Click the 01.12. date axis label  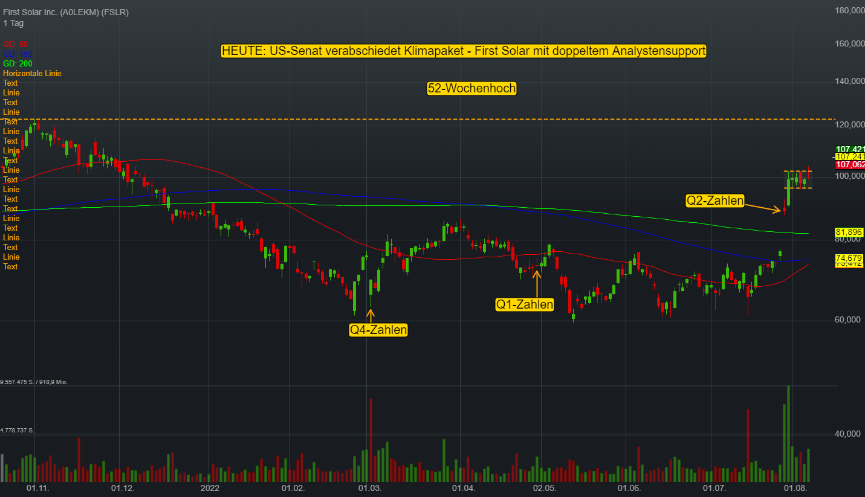122,487
